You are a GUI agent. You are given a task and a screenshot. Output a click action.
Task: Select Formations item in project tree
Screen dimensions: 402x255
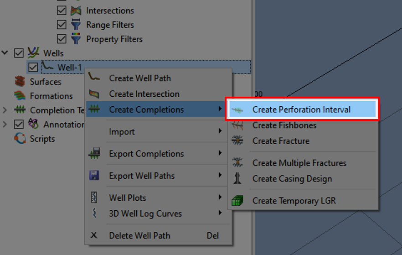pyautogui.click(x=51, y=96)
